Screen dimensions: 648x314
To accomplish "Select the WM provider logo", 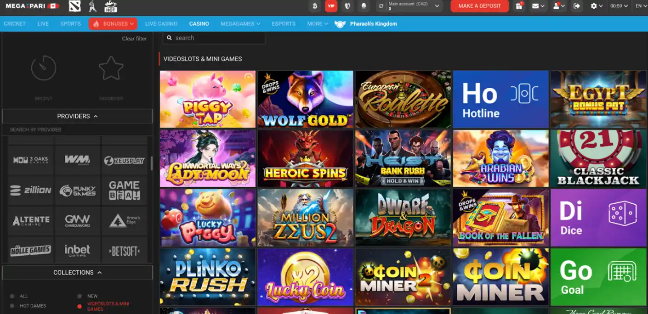I will click(77, 160).
